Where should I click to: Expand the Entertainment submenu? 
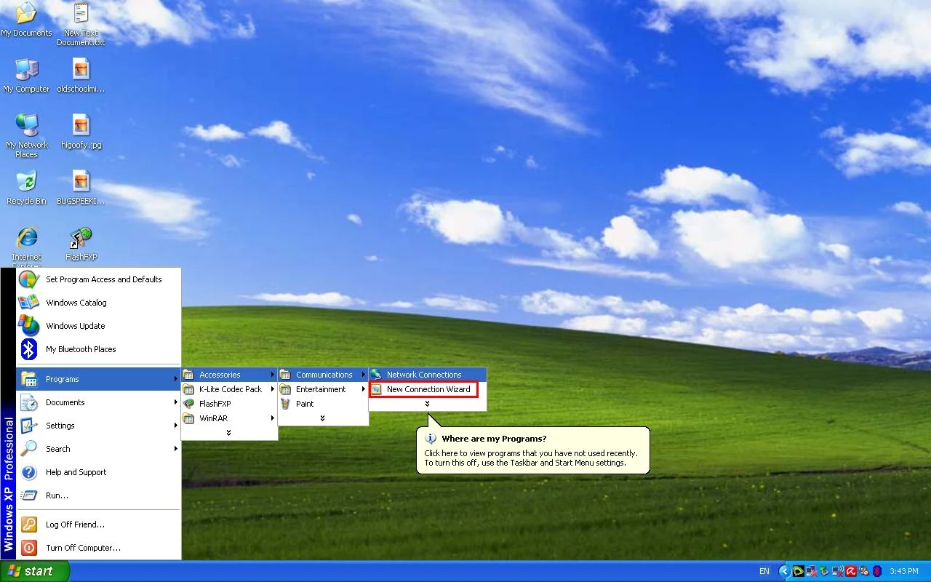pyautogui.click(x=323, y=389)
